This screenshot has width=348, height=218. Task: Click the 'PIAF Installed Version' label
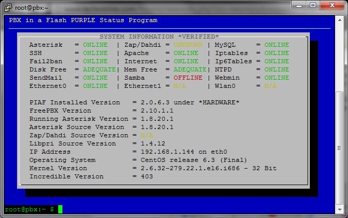[x=75, y=102]
